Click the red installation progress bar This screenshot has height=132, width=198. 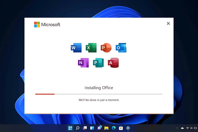tap(45, 94)
